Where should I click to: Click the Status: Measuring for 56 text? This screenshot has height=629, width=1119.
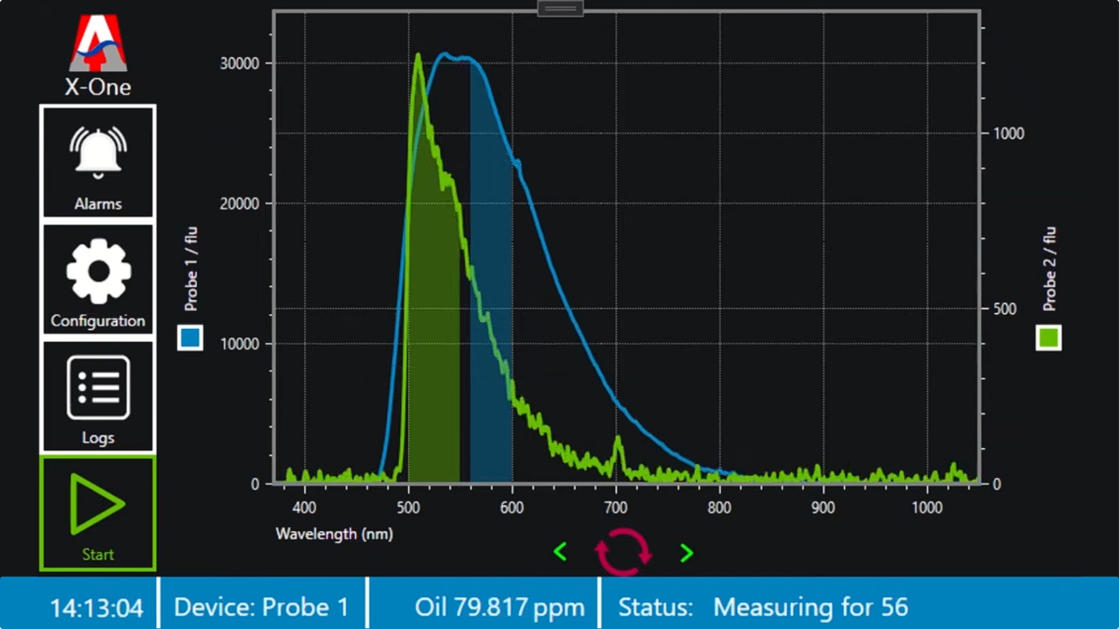pyautogui.click(x=763, y=607)
